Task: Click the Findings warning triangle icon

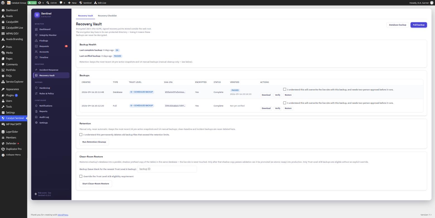Action: [x=36, y=41]
